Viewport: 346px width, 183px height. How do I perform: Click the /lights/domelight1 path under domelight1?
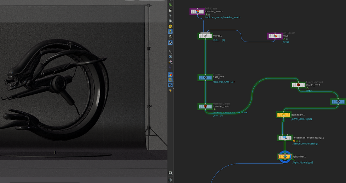302,119
